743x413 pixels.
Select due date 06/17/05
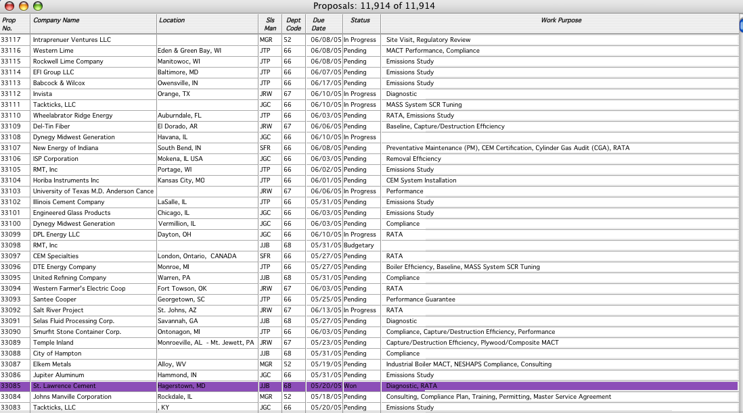click(326, 83)
